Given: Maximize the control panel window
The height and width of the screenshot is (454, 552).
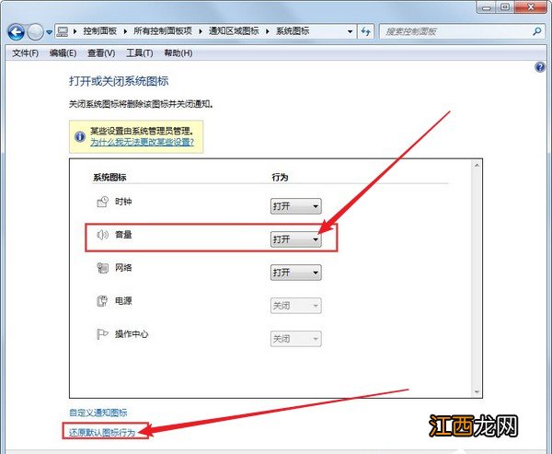Looking at the screenshot, I should point(505,7).
